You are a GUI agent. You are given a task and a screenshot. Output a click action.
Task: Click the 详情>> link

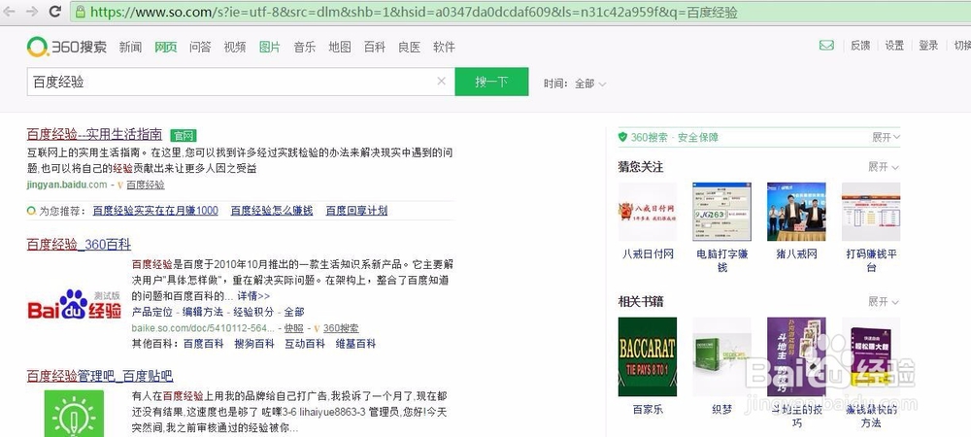pyautogui.click(x=253, y=296)
